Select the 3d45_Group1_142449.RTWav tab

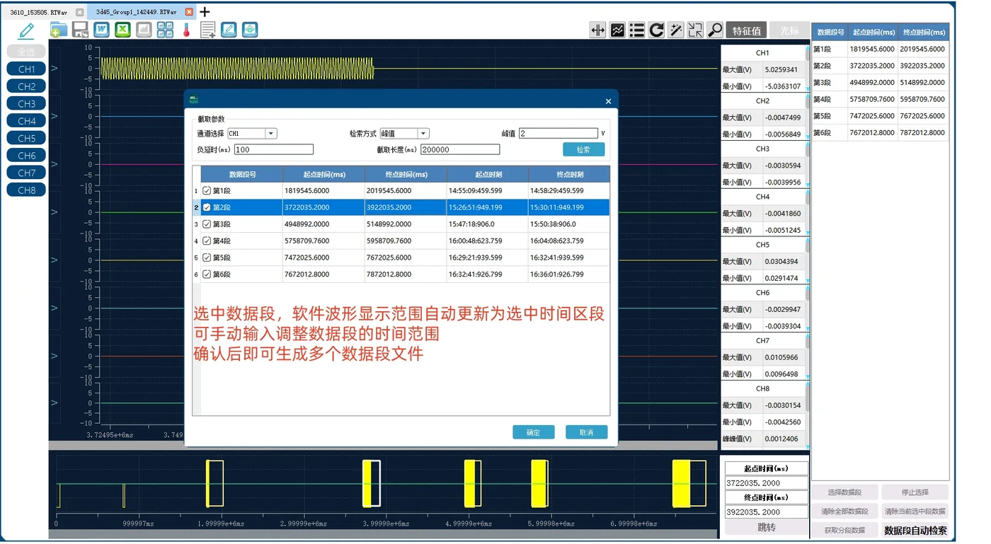[137, 12]
